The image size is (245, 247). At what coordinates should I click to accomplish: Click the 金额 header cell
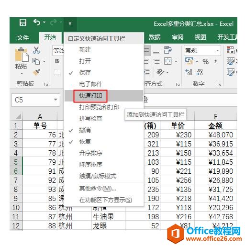pyautogui.click(x=215, y=125)
